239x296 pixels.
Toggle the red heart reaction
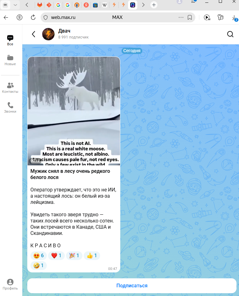tap(56, 256)
